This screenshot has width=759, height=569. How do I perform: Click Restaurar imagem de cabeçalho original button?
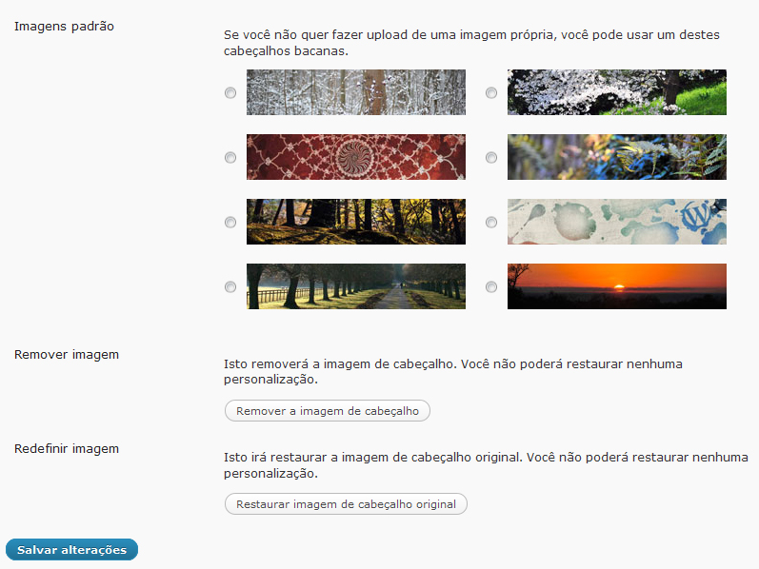[x=346, y=504]
